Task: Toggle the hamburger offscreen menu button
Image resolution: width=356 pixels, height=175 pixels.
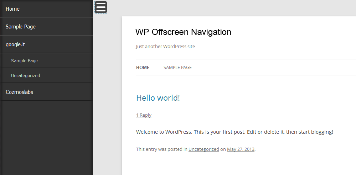Action: coord(101,7)
